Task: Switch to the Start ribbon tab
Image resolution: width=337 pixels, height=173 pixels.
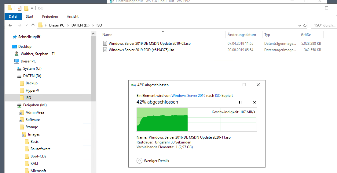Action: click(30, 16)
